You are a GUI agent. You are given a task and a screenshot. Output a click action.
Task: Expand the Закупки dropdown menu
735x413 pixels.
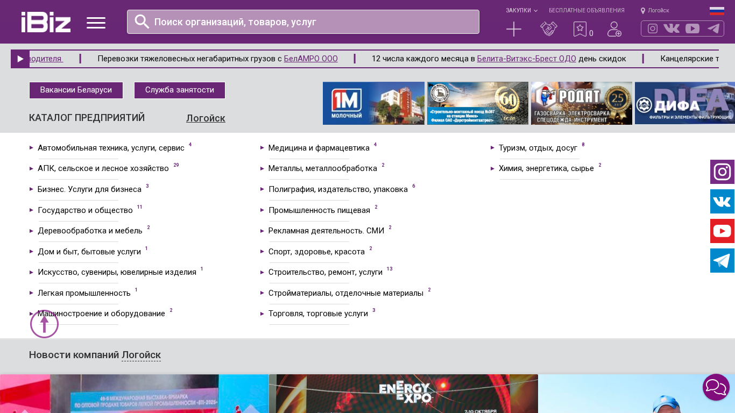point(521,11)
